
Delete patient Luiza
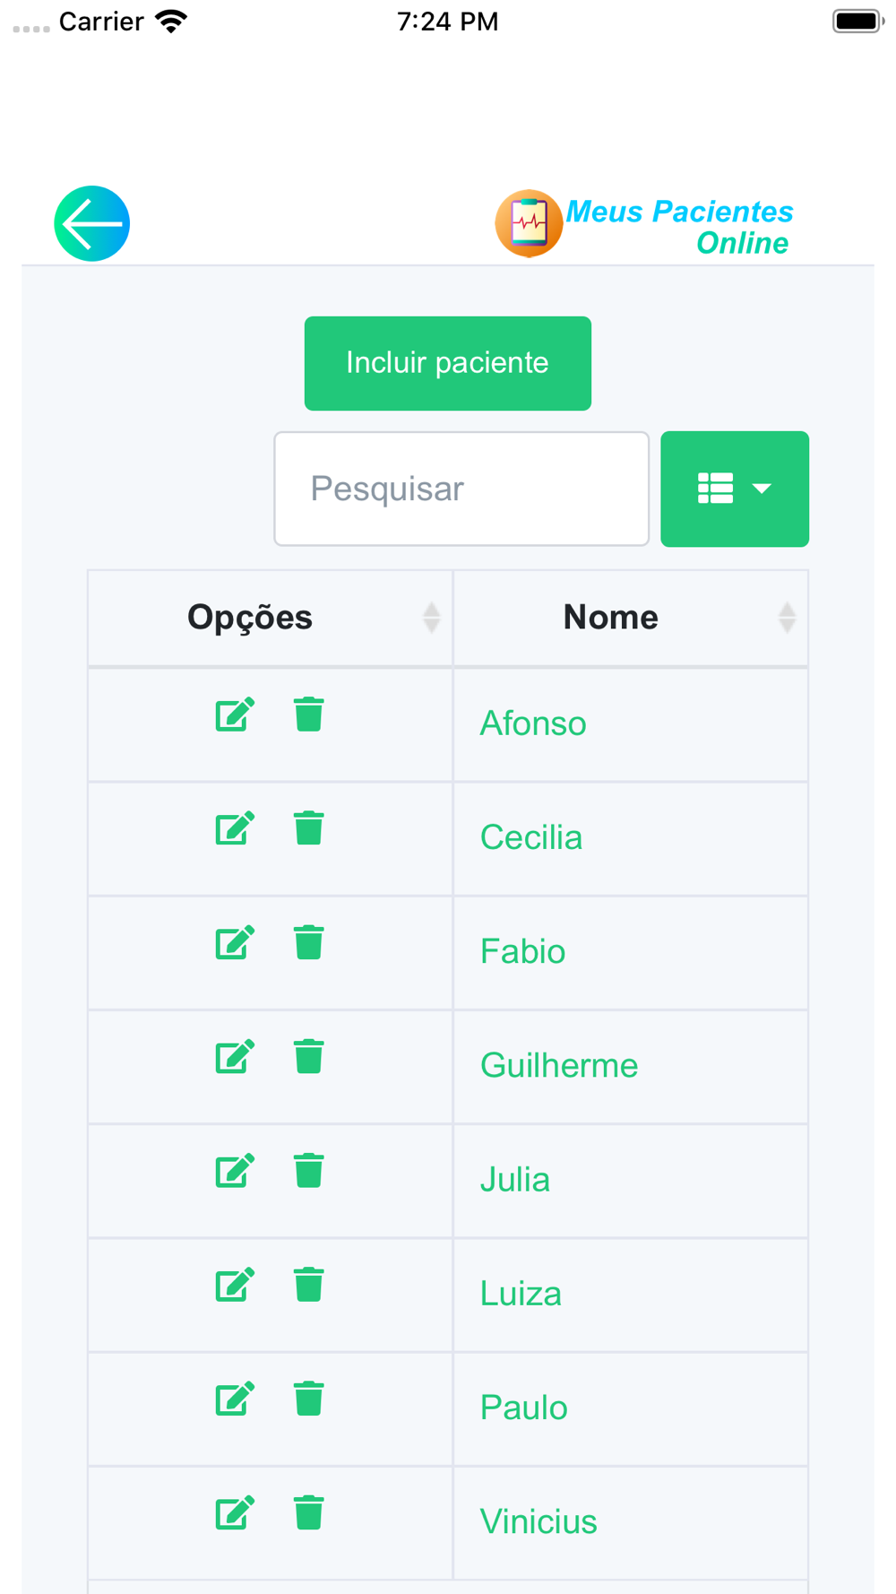click(x=309, y=1284)
